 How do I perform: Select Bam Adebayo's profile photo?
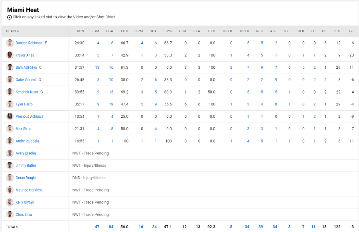pyautogui.click(x=10, y=68)
